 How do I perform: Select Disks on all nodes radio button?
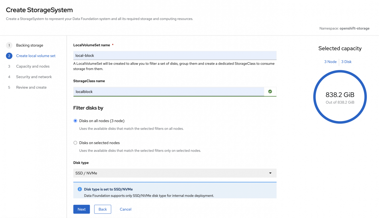(x=75, y=121)
